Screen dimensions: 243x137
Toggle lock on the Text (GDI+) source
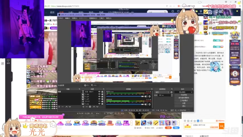click(x=102, y=92)
